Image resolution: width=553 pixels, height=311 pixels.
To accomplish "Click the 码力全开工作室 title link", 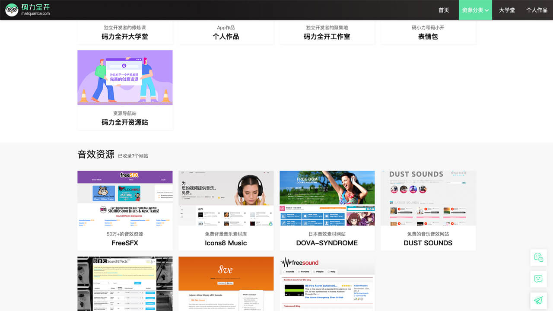I will [327, 37].
